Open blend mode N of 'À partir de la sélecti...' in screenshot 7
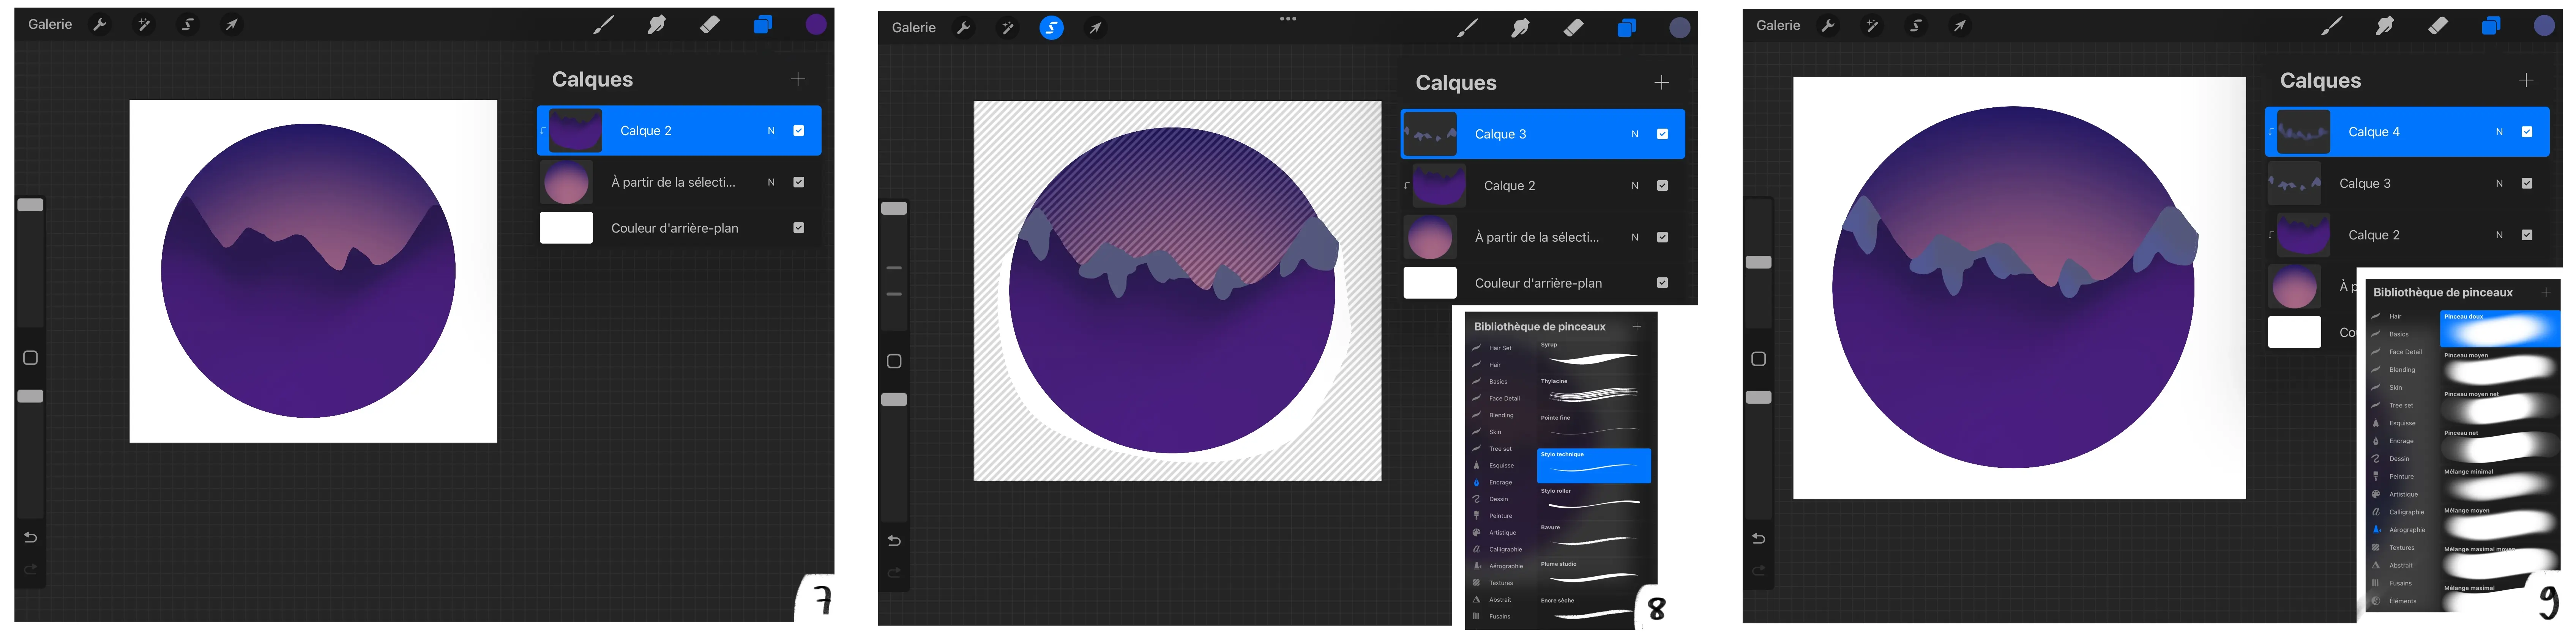Image resolution: width=2576 pixels, height=637 pixels. click(771, 182)
